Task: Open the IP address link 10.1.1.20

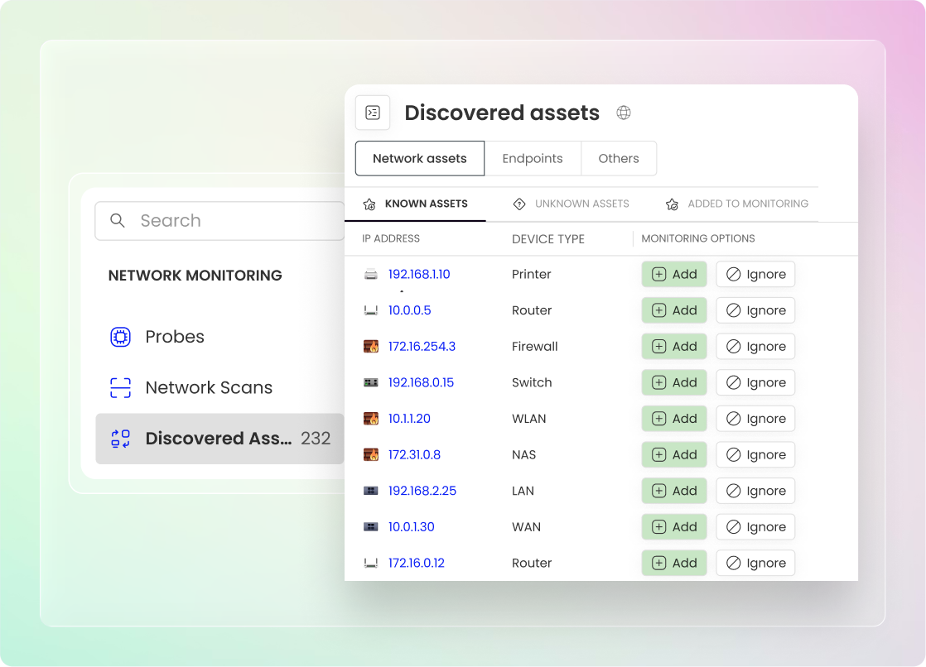Action: [409, 419]
